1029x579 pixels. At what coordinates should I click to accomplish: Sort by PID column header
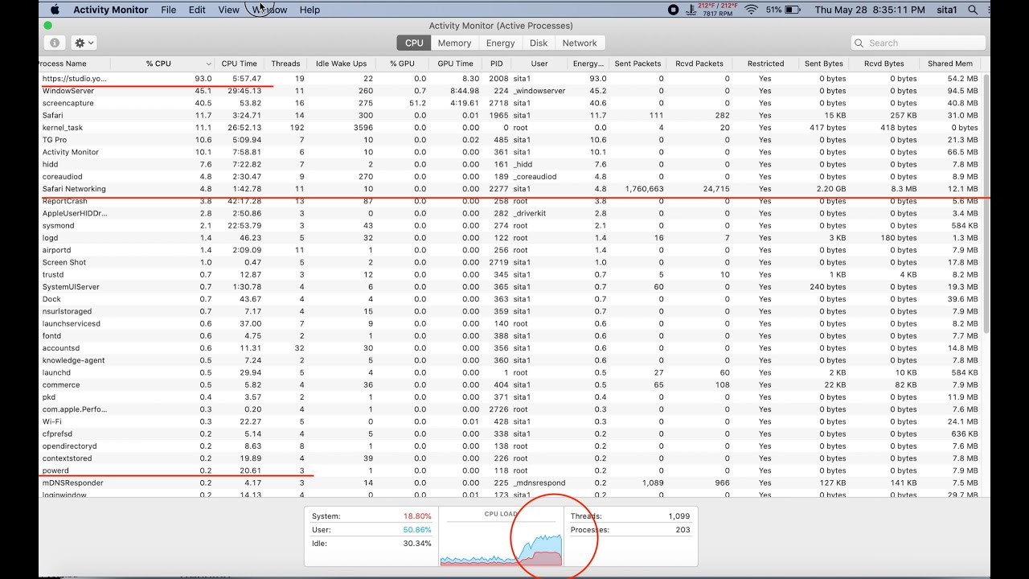click(x=496, y=64)
